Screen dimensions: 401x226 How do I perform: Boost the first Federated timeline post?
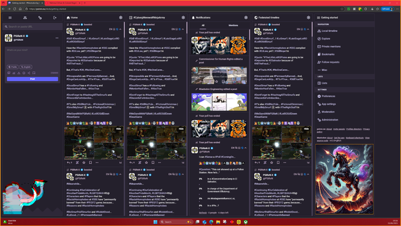pyautogui.click(x=265, y=163)
